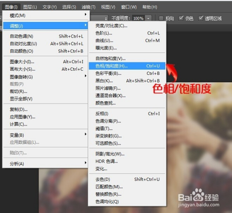
Task: Open HDR 色调... adjustment
Action: 127,161
